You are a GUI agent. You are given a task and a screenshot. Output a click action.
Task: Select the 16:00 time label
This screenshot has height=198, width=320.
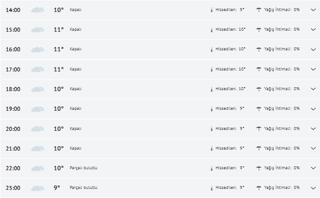coord(13,49)
